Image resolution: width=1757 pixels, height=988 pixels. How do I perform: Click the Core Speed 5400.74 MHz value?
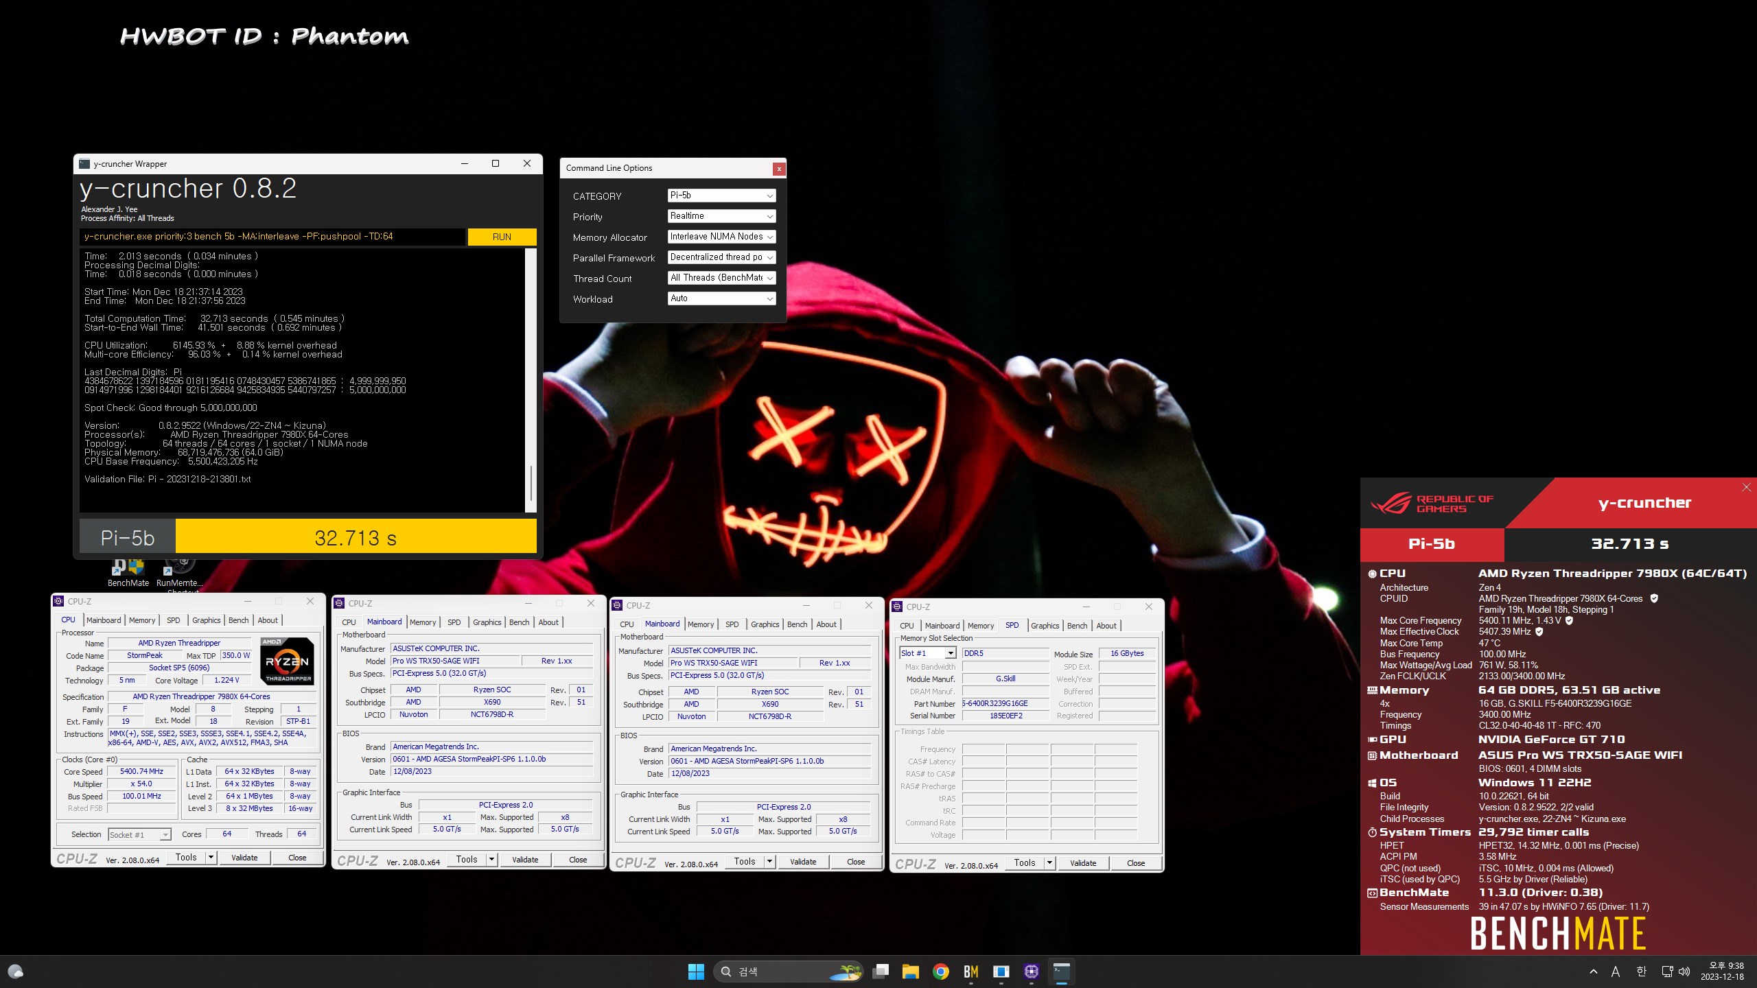[141, 772]
